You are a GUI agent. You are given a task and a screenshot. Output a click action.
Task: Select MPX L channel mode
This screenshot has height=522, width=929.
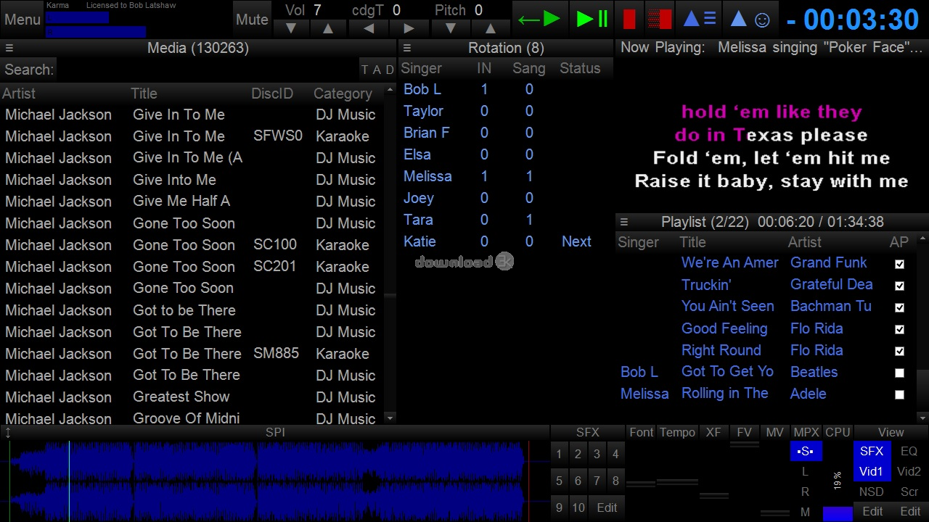coord(806,472)
